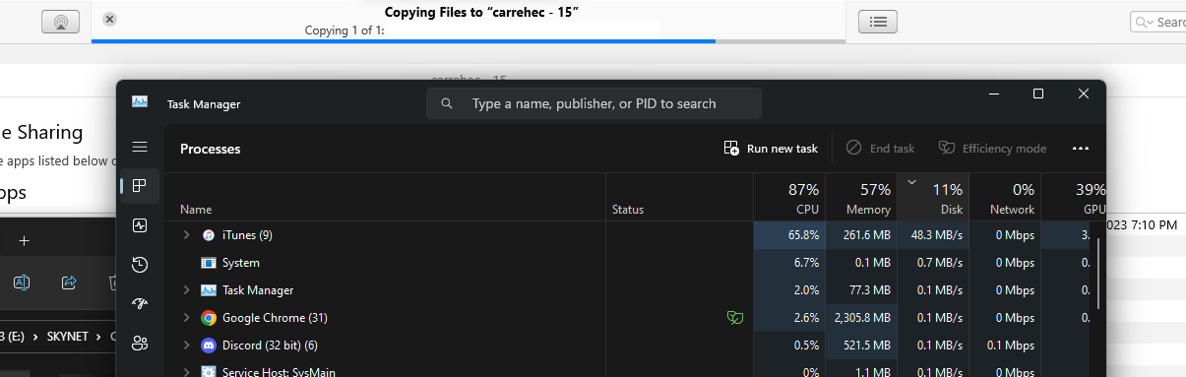Expand the Discord (32 bit) process group

pyautogui.click(x=186, y=346)
